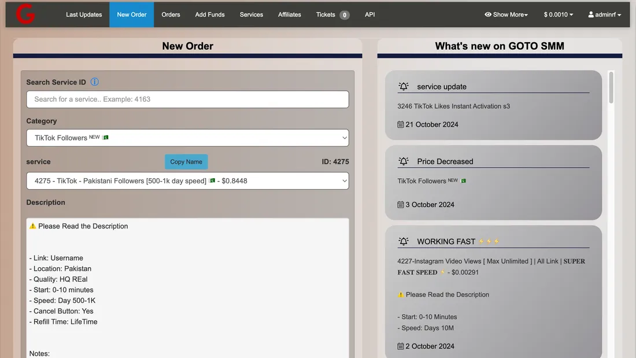This screenshot has width=636, height=358.
Task: Click the calendar icon by 3 October 2024
Action: pos(400,205)
